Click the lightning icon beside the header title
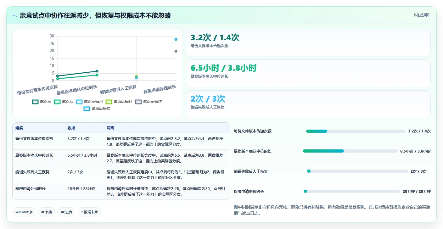 (x=15, y=15)
